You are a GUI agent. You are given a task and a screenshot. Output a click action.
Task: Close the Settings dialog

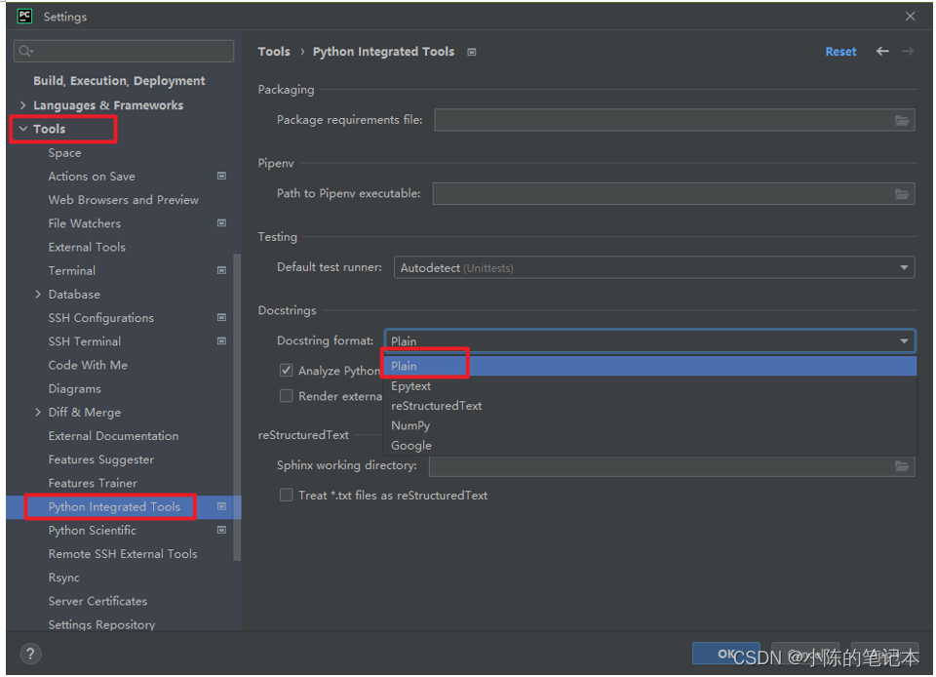coord(910,17)
